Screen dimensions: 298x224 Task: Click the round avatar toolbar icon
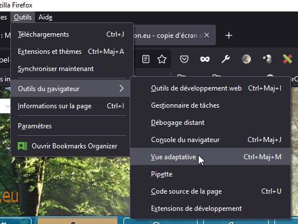(246, 59)
